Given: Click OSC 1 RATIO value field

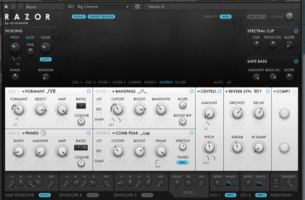Looking at the screenshot, I should pos(81,105).
